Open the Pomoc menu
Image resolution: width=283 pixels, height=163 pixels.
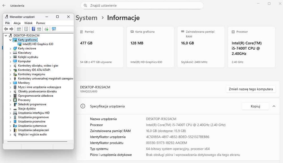40,23
